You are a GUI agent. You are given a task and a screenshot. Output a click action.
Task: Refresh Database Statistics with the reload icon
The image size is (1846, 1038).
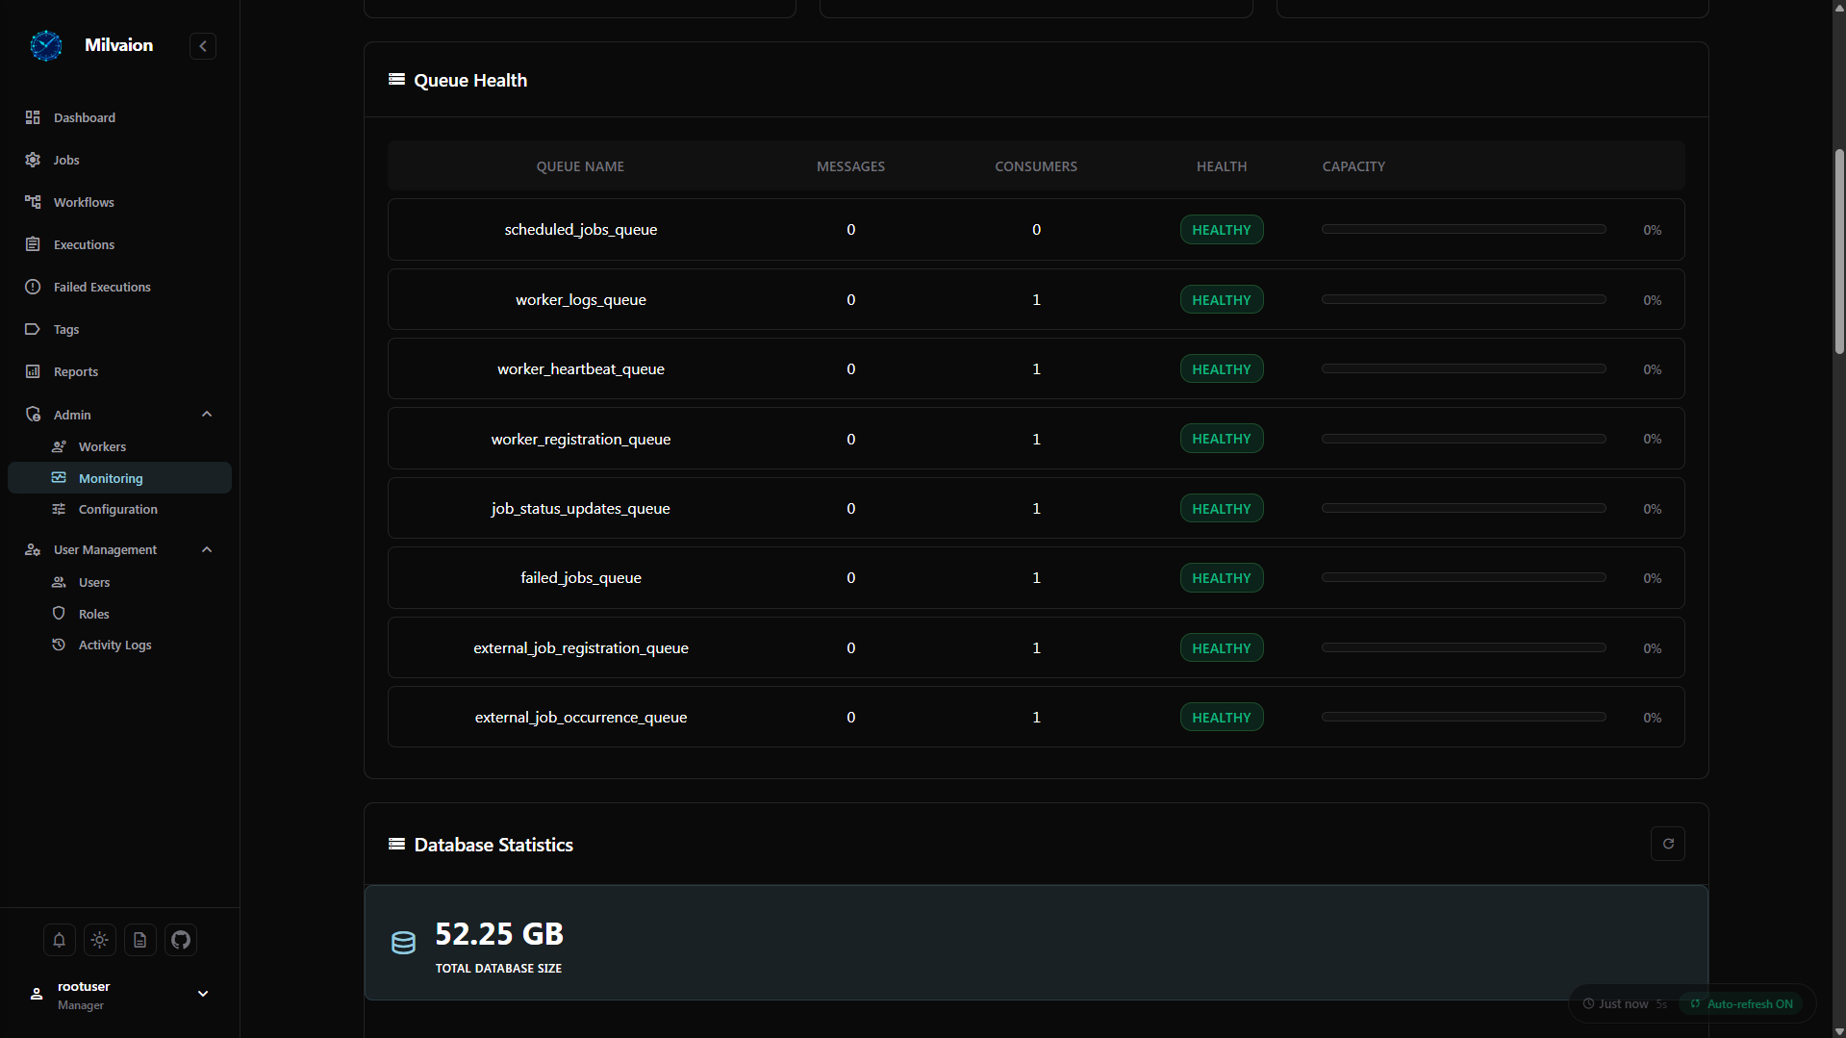1668,844
